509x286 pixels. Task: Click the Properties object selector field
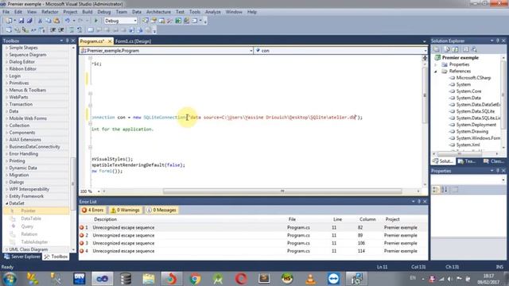pos(468,180)
